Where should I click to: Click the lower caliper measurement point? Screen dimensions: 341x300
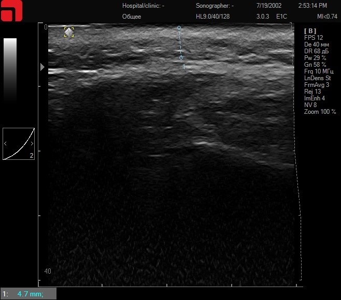(181, 57)
